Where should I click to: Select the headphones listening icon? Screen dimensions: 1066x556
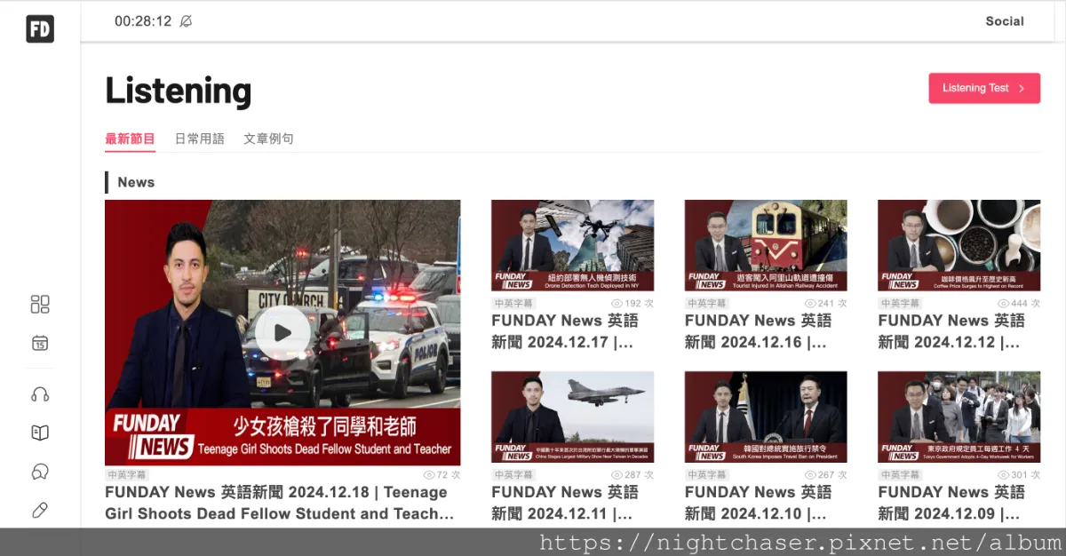coord(40,394)
